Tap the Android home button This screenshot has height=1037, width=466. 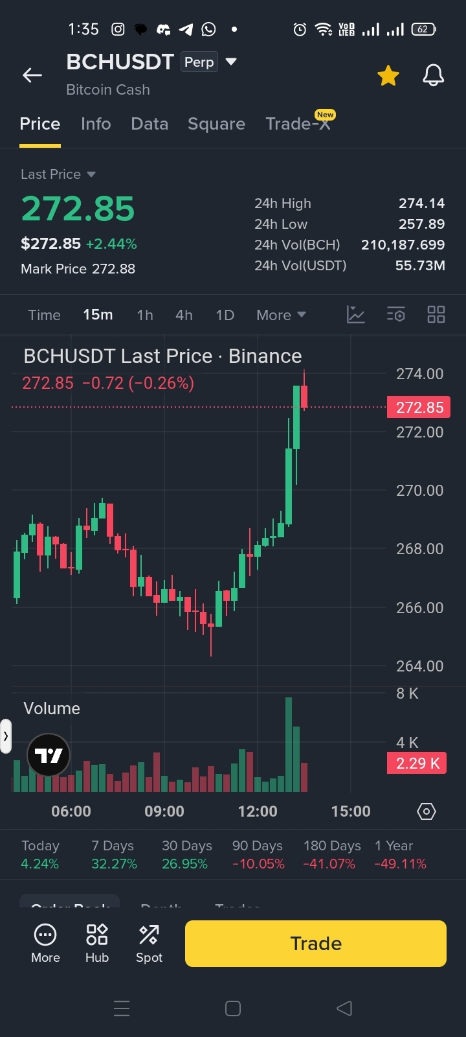pyautogui.click(x=233, y=1008)
